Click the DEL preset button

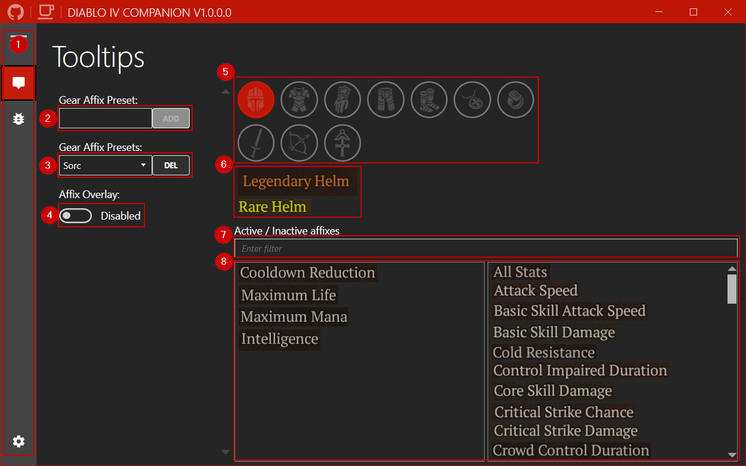pos(171,165)
